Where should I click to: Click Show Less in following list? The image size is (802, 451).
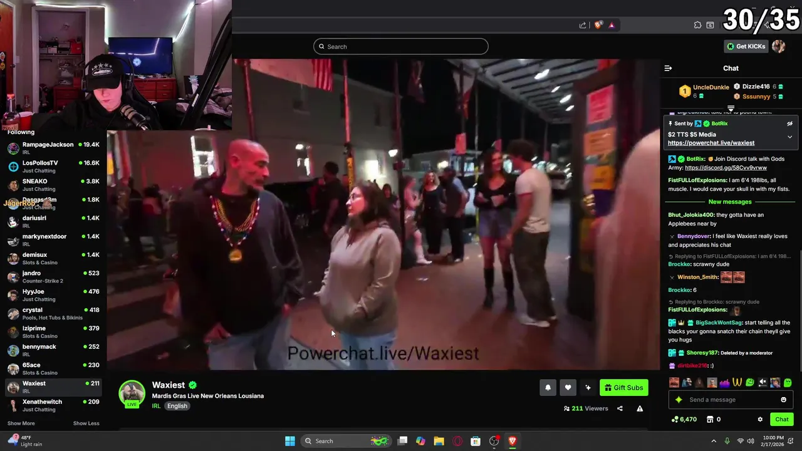(86, 423)
